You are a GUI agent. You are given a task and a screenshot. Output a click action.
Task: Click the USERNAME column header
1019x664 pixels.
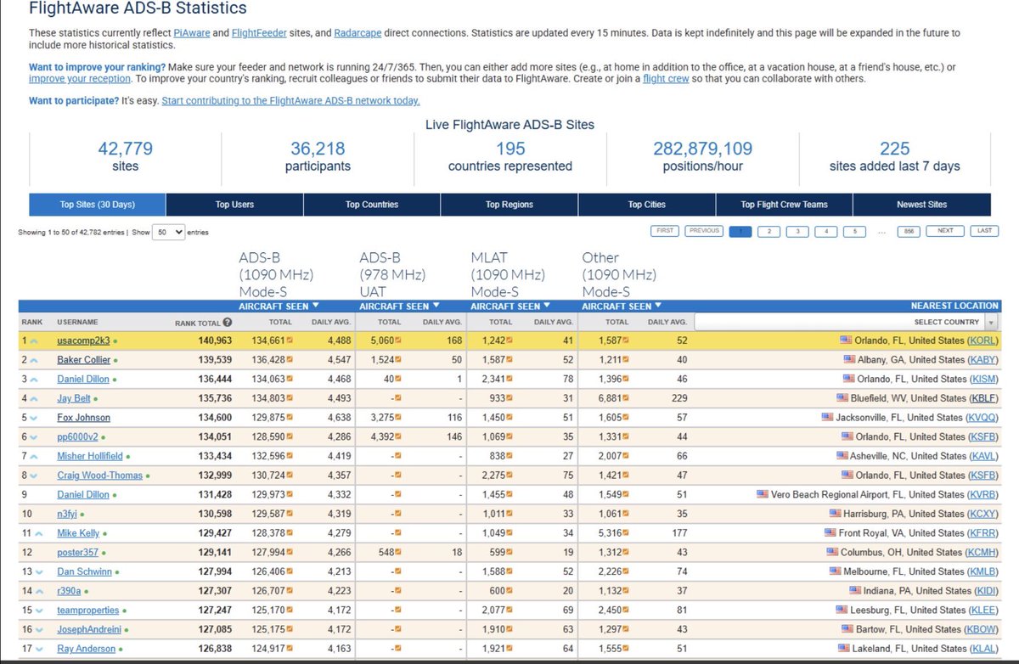77,322
